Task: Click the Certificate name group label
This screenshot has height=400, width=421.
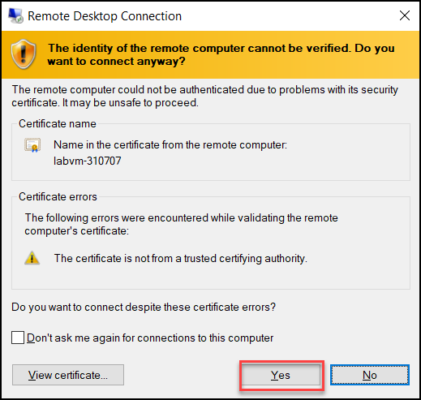Action: (58, 123)
